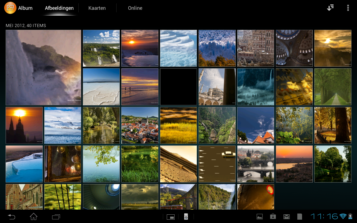The height and width of the screenshot is (223, 357).
Task: Open the blank black thumbnail
Action: (x=178, y=87)
